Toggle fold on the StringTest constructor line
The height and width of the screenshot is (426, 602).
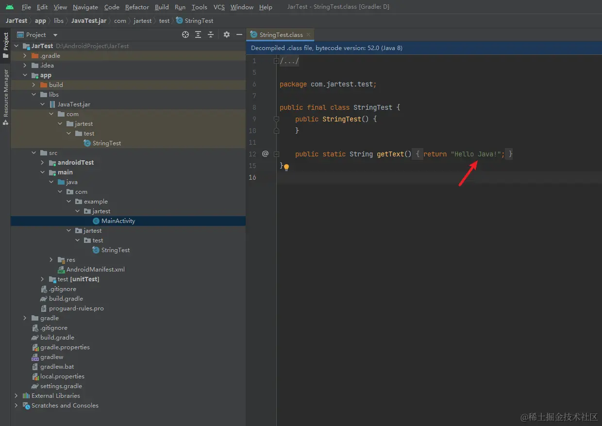(276, 119)
